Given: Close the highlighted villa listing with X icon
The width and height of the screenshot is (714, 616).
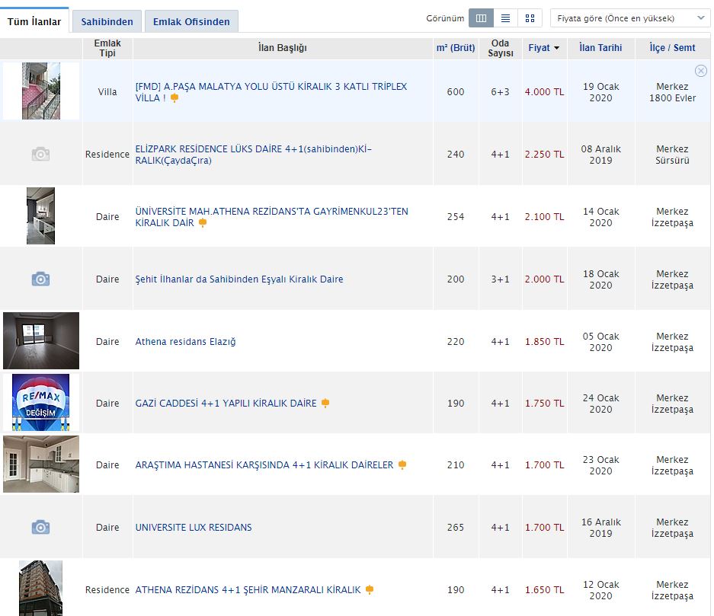Looking at the screenshot, I should (x=701, y=71).
